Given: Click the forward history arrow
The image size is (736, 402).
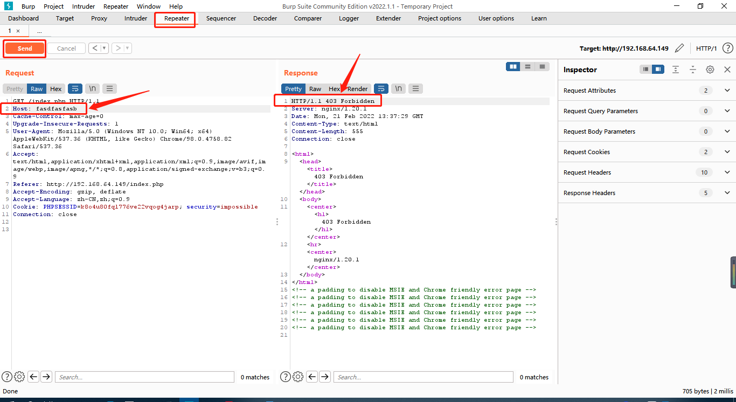Looking at the screenshot, I should click(x=118, y=48).
